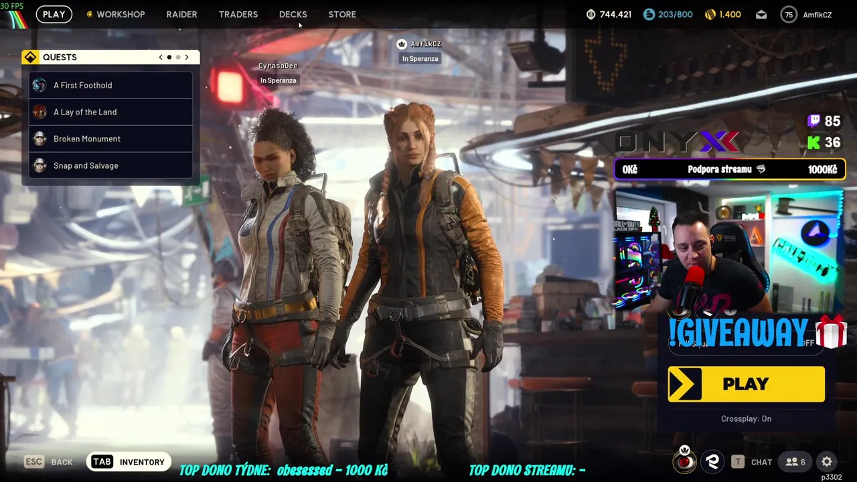
Task: Click the TOP DONO TÝDNE ticker text
Action: tap(284, 470)
